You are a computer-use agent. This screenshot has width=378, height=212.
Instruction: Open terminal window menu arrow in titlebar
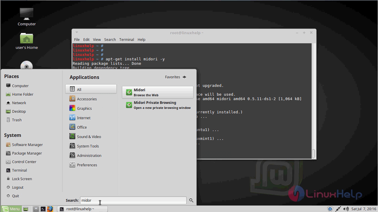click(x=76, y=32)
